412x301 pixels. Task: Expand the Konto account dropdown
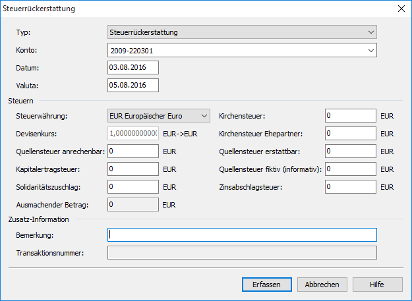pyautogui.click(x=241, y=49)
